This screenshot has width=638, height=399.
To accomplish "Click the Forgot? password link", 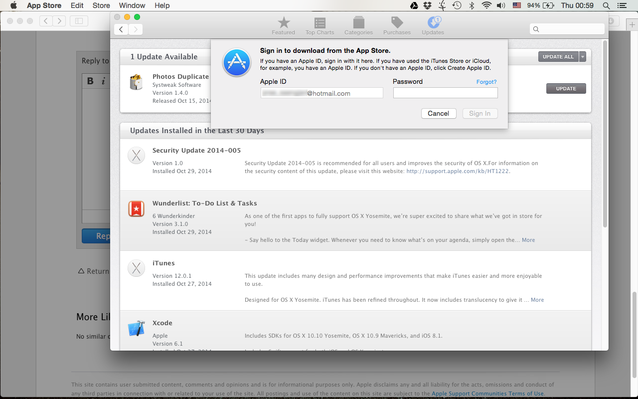I will point(485,81).
